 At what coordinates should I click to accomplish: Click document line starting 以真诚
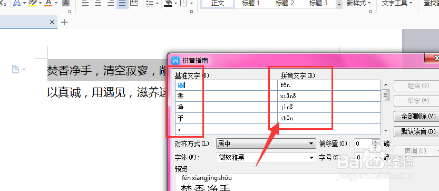[106, 92]
